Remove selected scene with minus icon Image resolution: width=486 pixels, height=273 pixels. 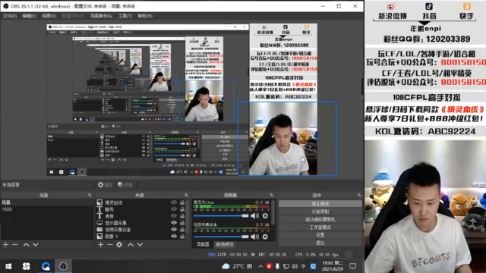tap(15, 244)
